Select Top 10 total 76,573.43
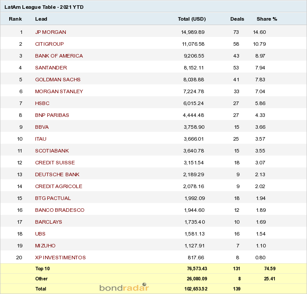 tap(197, 269)
